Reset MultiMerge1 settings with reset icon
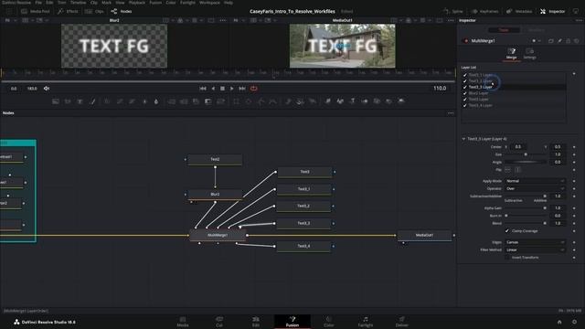The width and height of the screenshot is (585, 329). [577, 40]
